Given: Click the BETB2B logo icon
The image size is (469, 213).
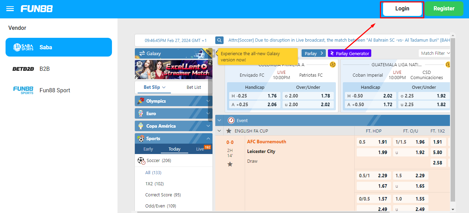Looking at the screenshot, I should coord(23,69).
